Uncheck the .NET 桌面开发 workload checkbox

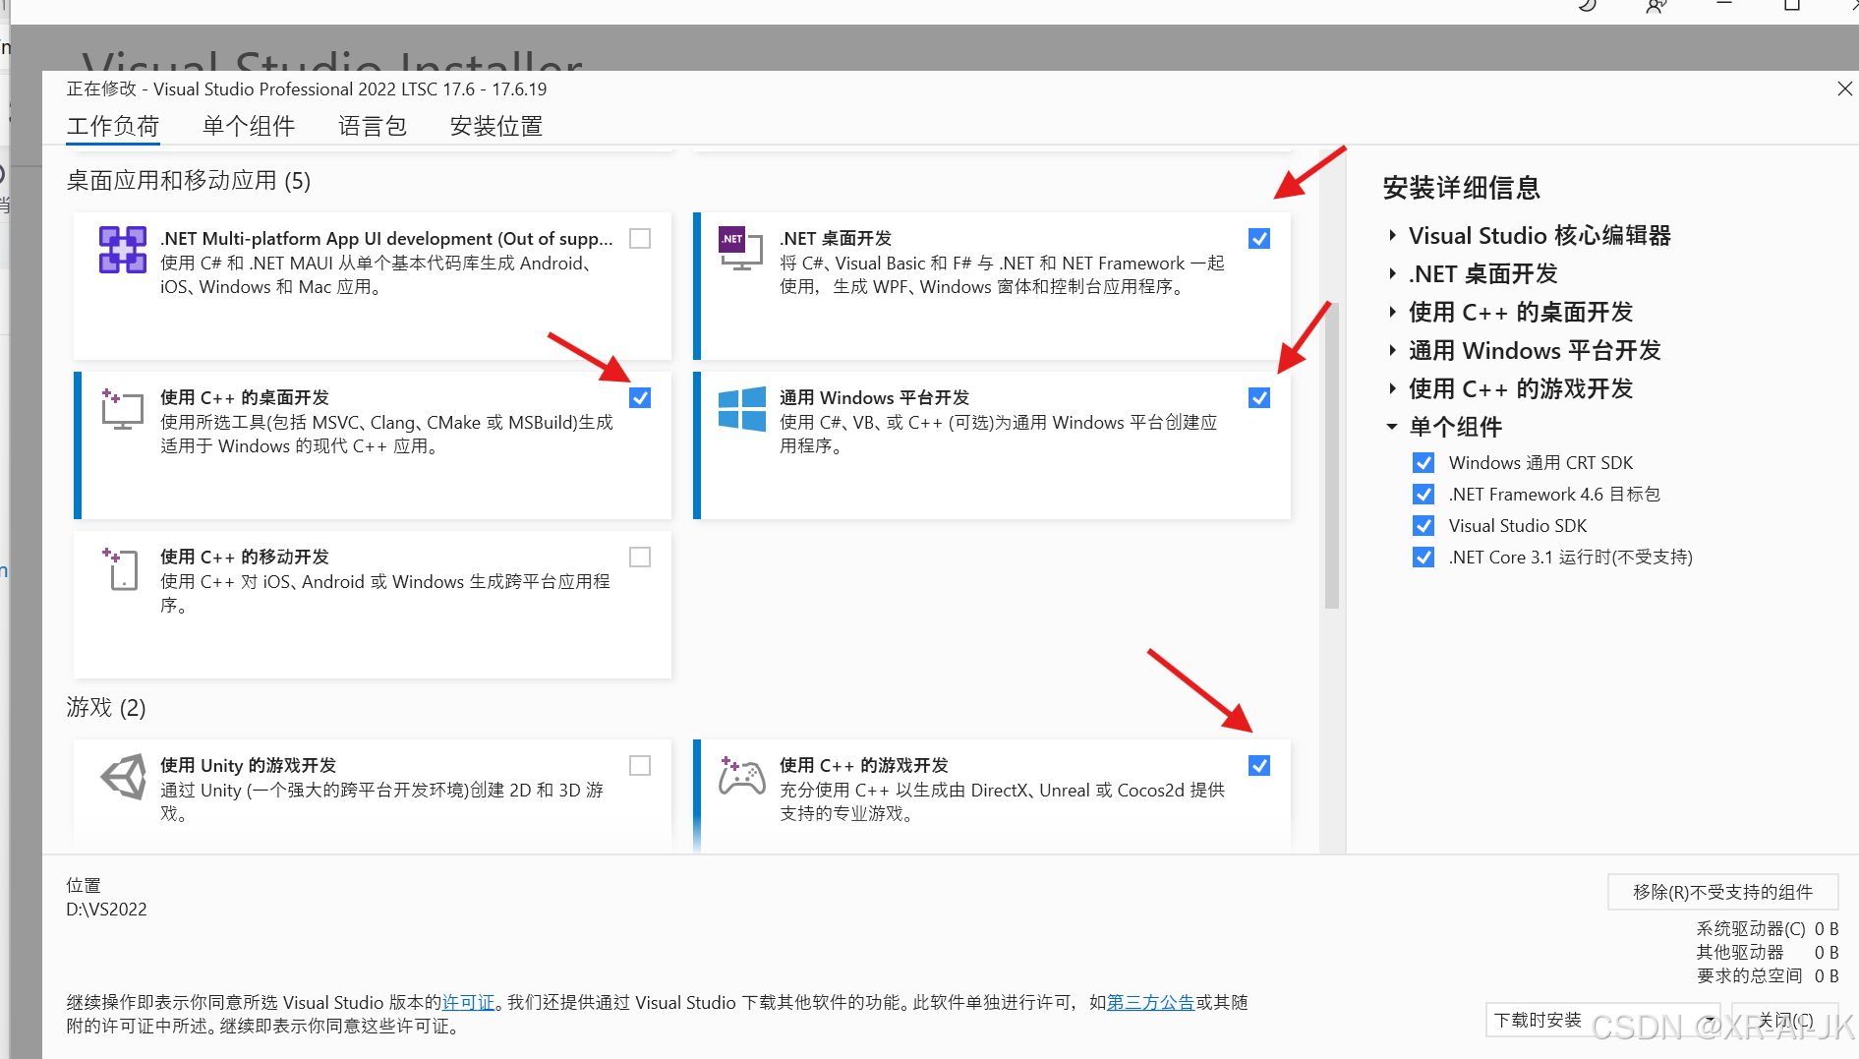click(x=1259, y=239)
